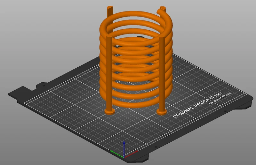Viewport: 256px width, 165px height.
Task: Click the circular base of right pillar
Action: point(162,112)
